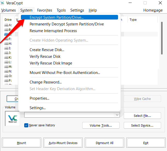This screenshot has height=151, width=167.
Task: Click the Mount button
Action: tap(21, 143)
